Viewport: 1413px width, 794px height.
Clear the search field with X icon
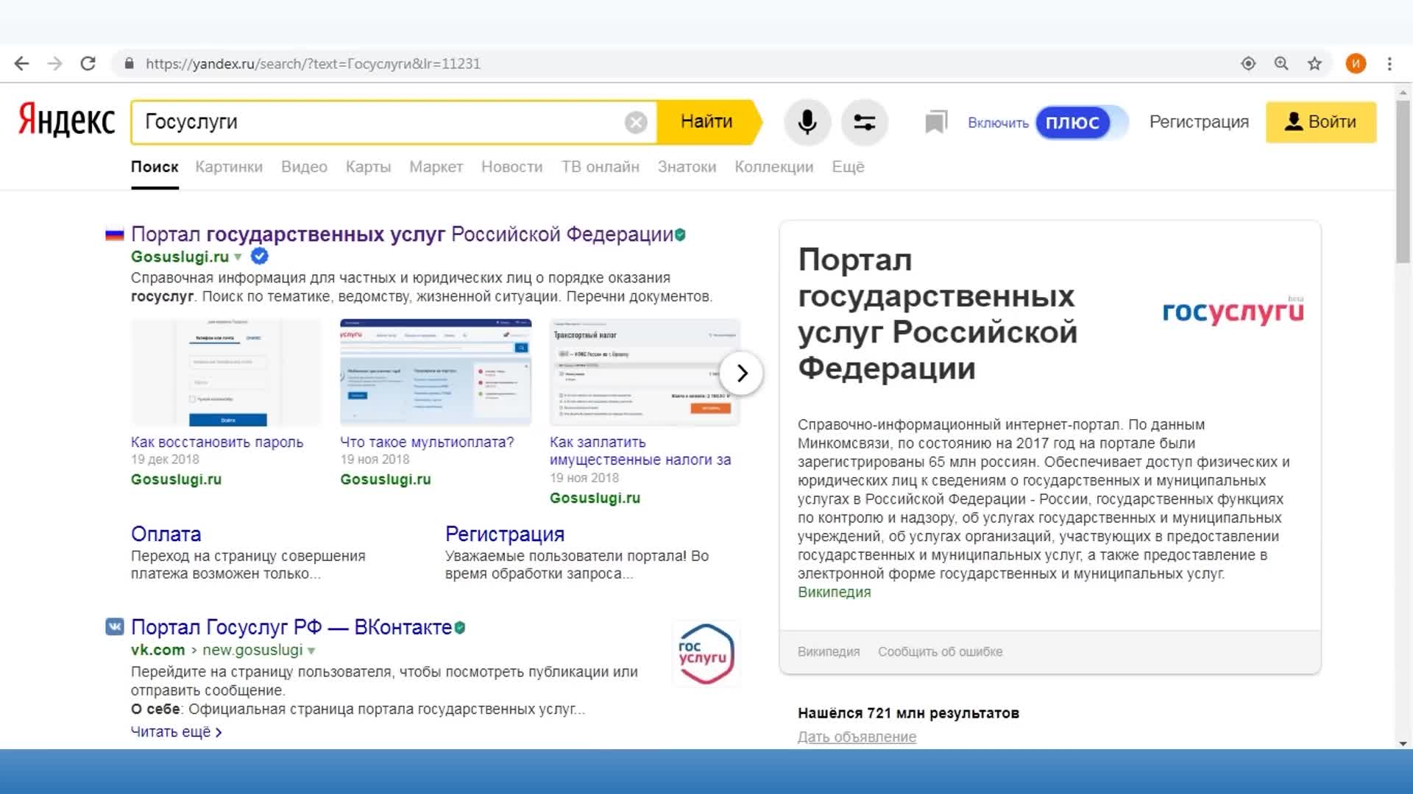636,122
